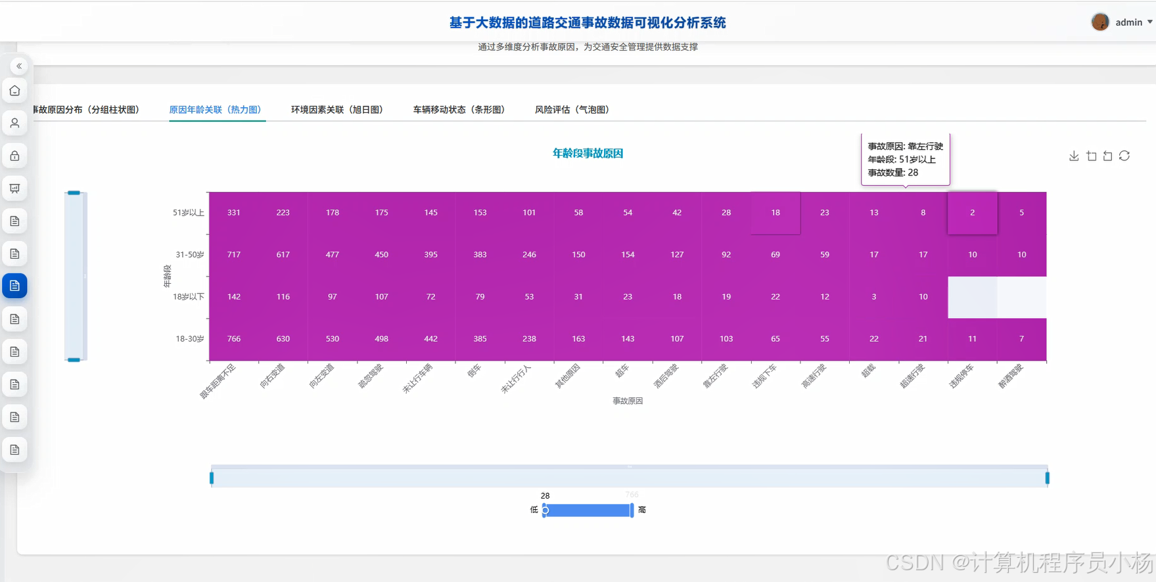1156x582 pixels.
Task: Click the 高速行驶 x-axis label
Action: pyautogui.click(x=814, y=376)
